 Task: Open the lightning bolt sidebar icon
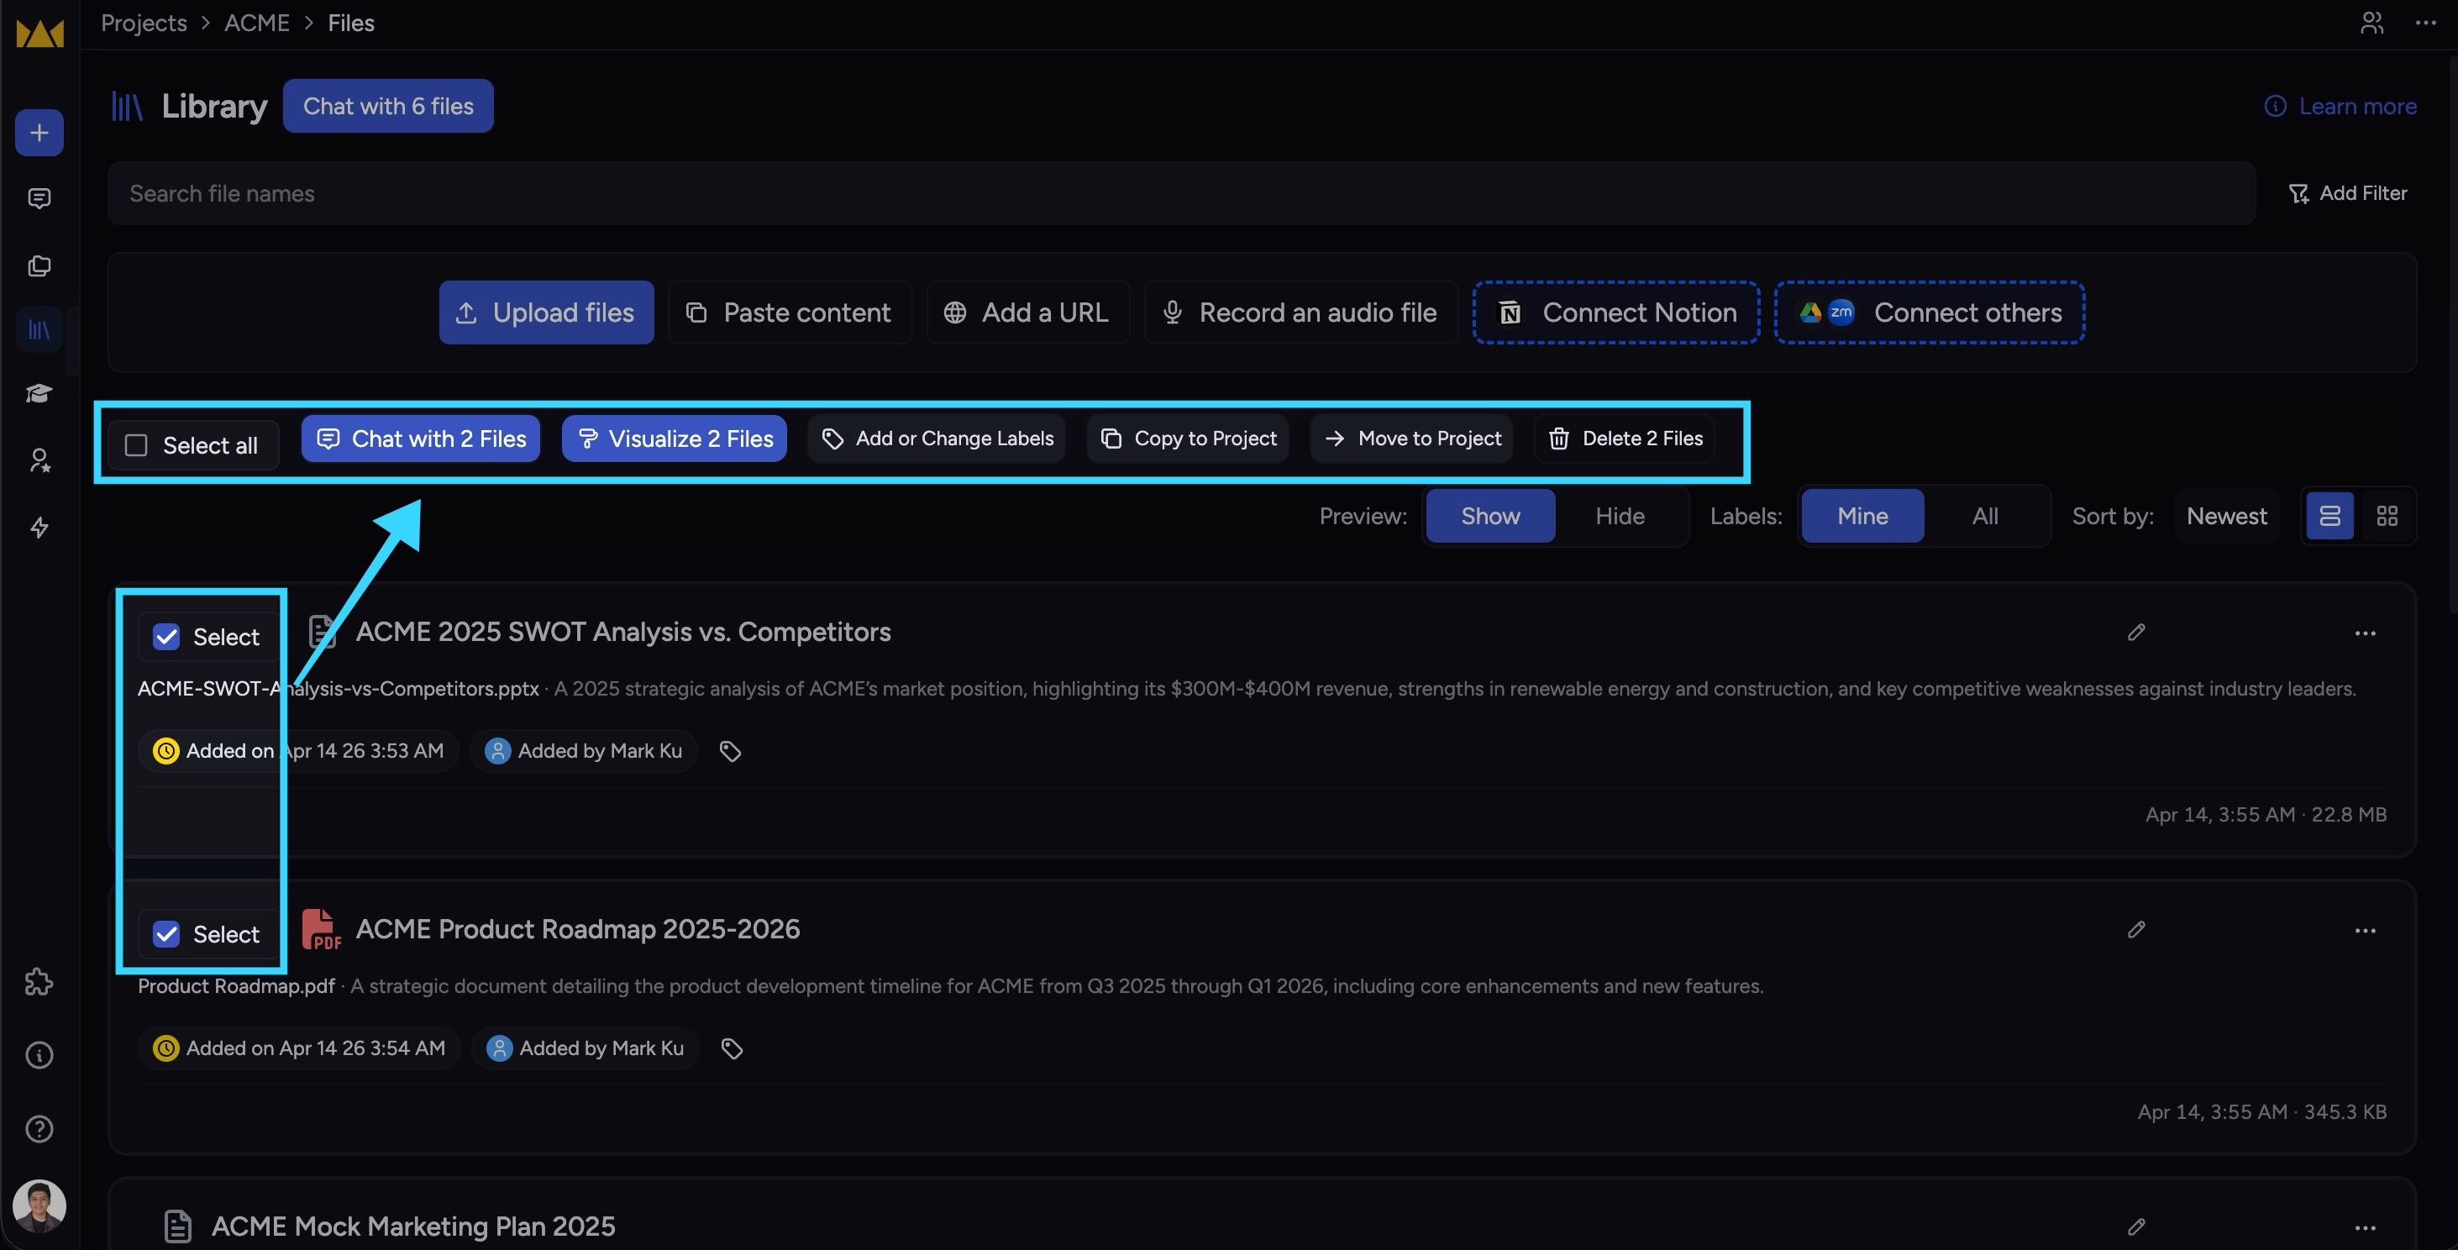coord(39,528)
